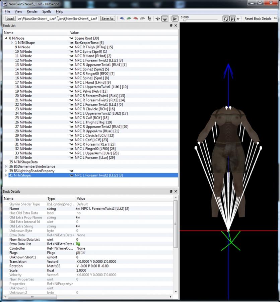Screen dimensions: 280x302
Task: Click Reset Block Details
Action: [x=258, y=19]
